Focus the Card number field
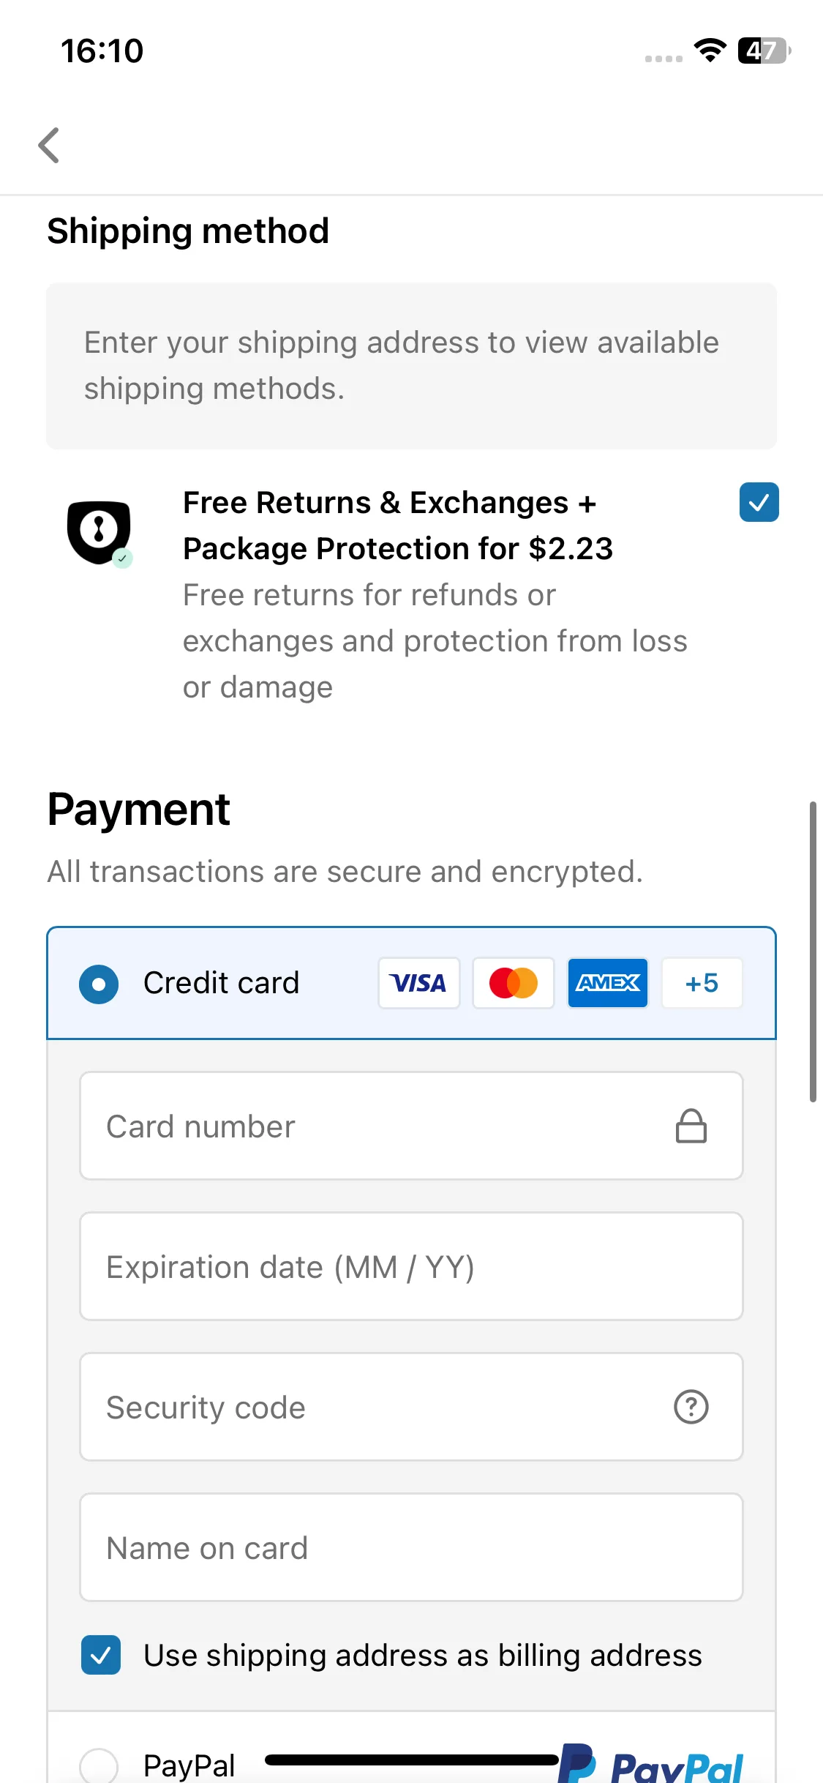This screenshot has height=1783, width=823. pyautogui.click(x=411, y=1126)
